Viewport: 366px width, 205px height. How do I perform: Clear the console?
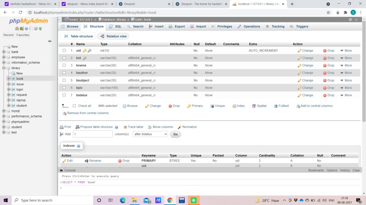click(356, 170)
